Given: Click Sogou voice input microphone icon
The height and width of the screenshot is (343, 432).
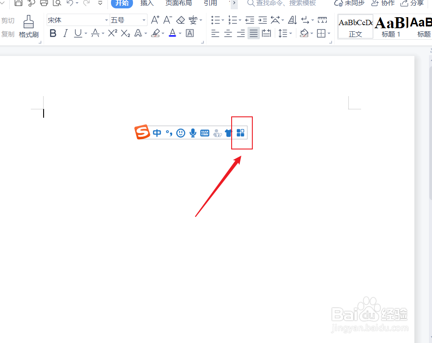Looking at the screenshot, I should tap(193, 133).
